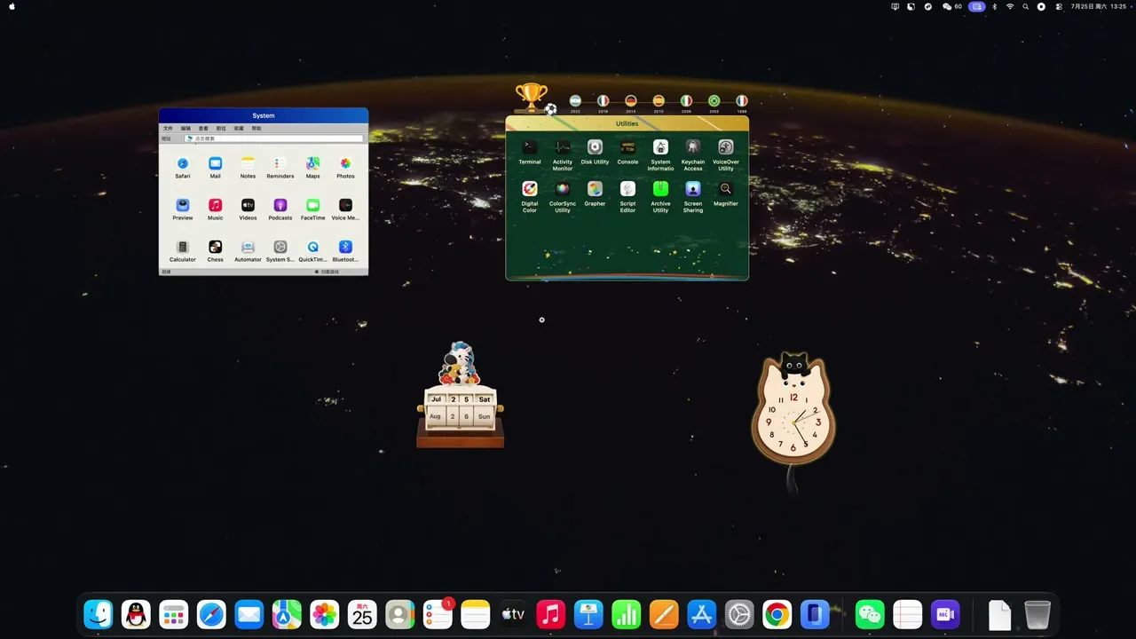Open Reminders in the System window
This screenshot has width=1136, height=639.
[x=280, y=163]
